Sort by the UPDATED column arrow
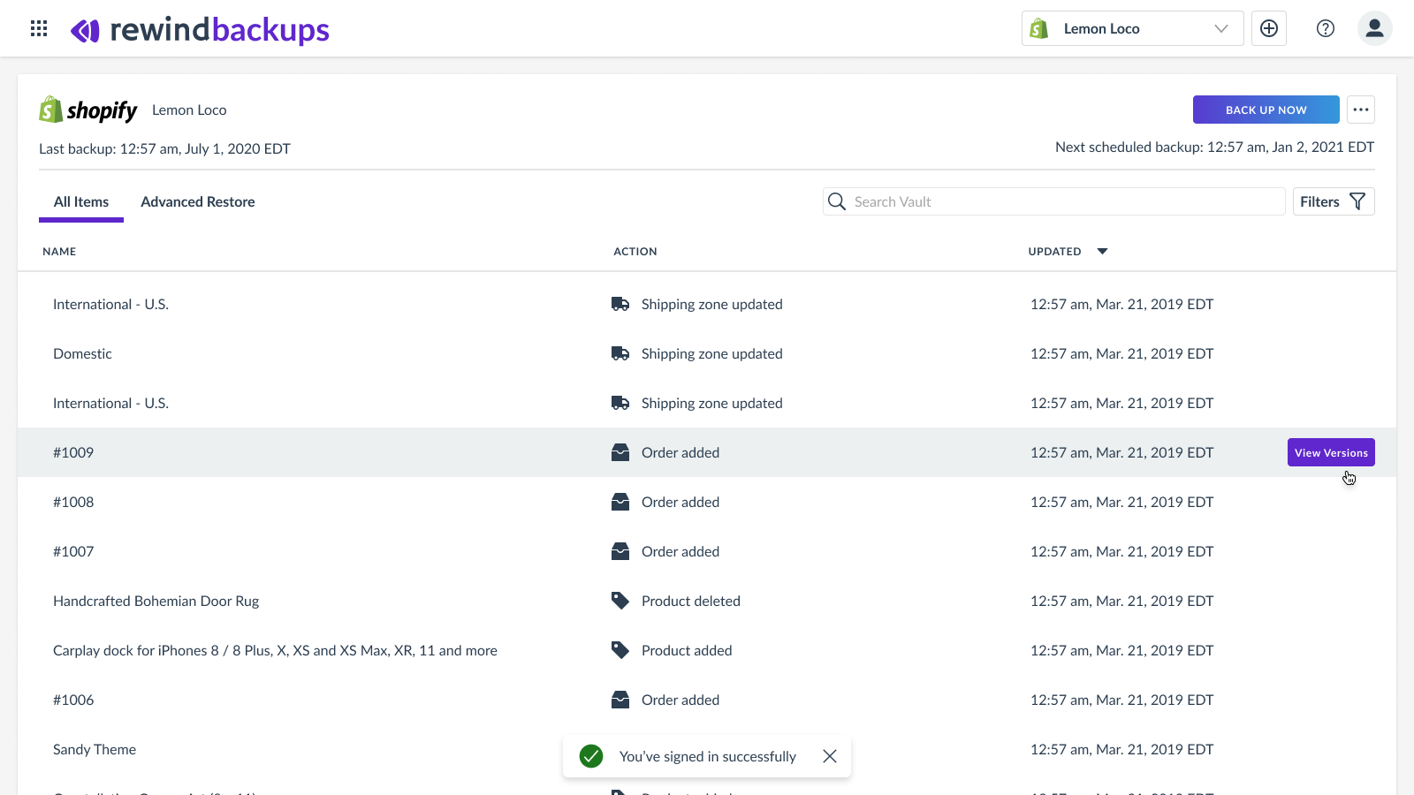Image resolution: width=1414 pixels, height=795 pixels. pyautogui.click(x=1102, y=252)
